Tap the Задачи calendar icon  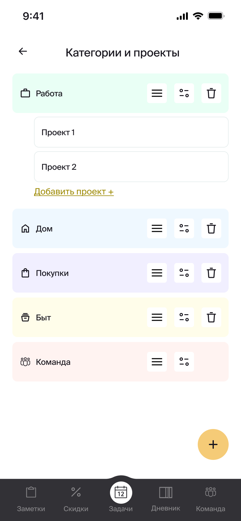[121, 492]
